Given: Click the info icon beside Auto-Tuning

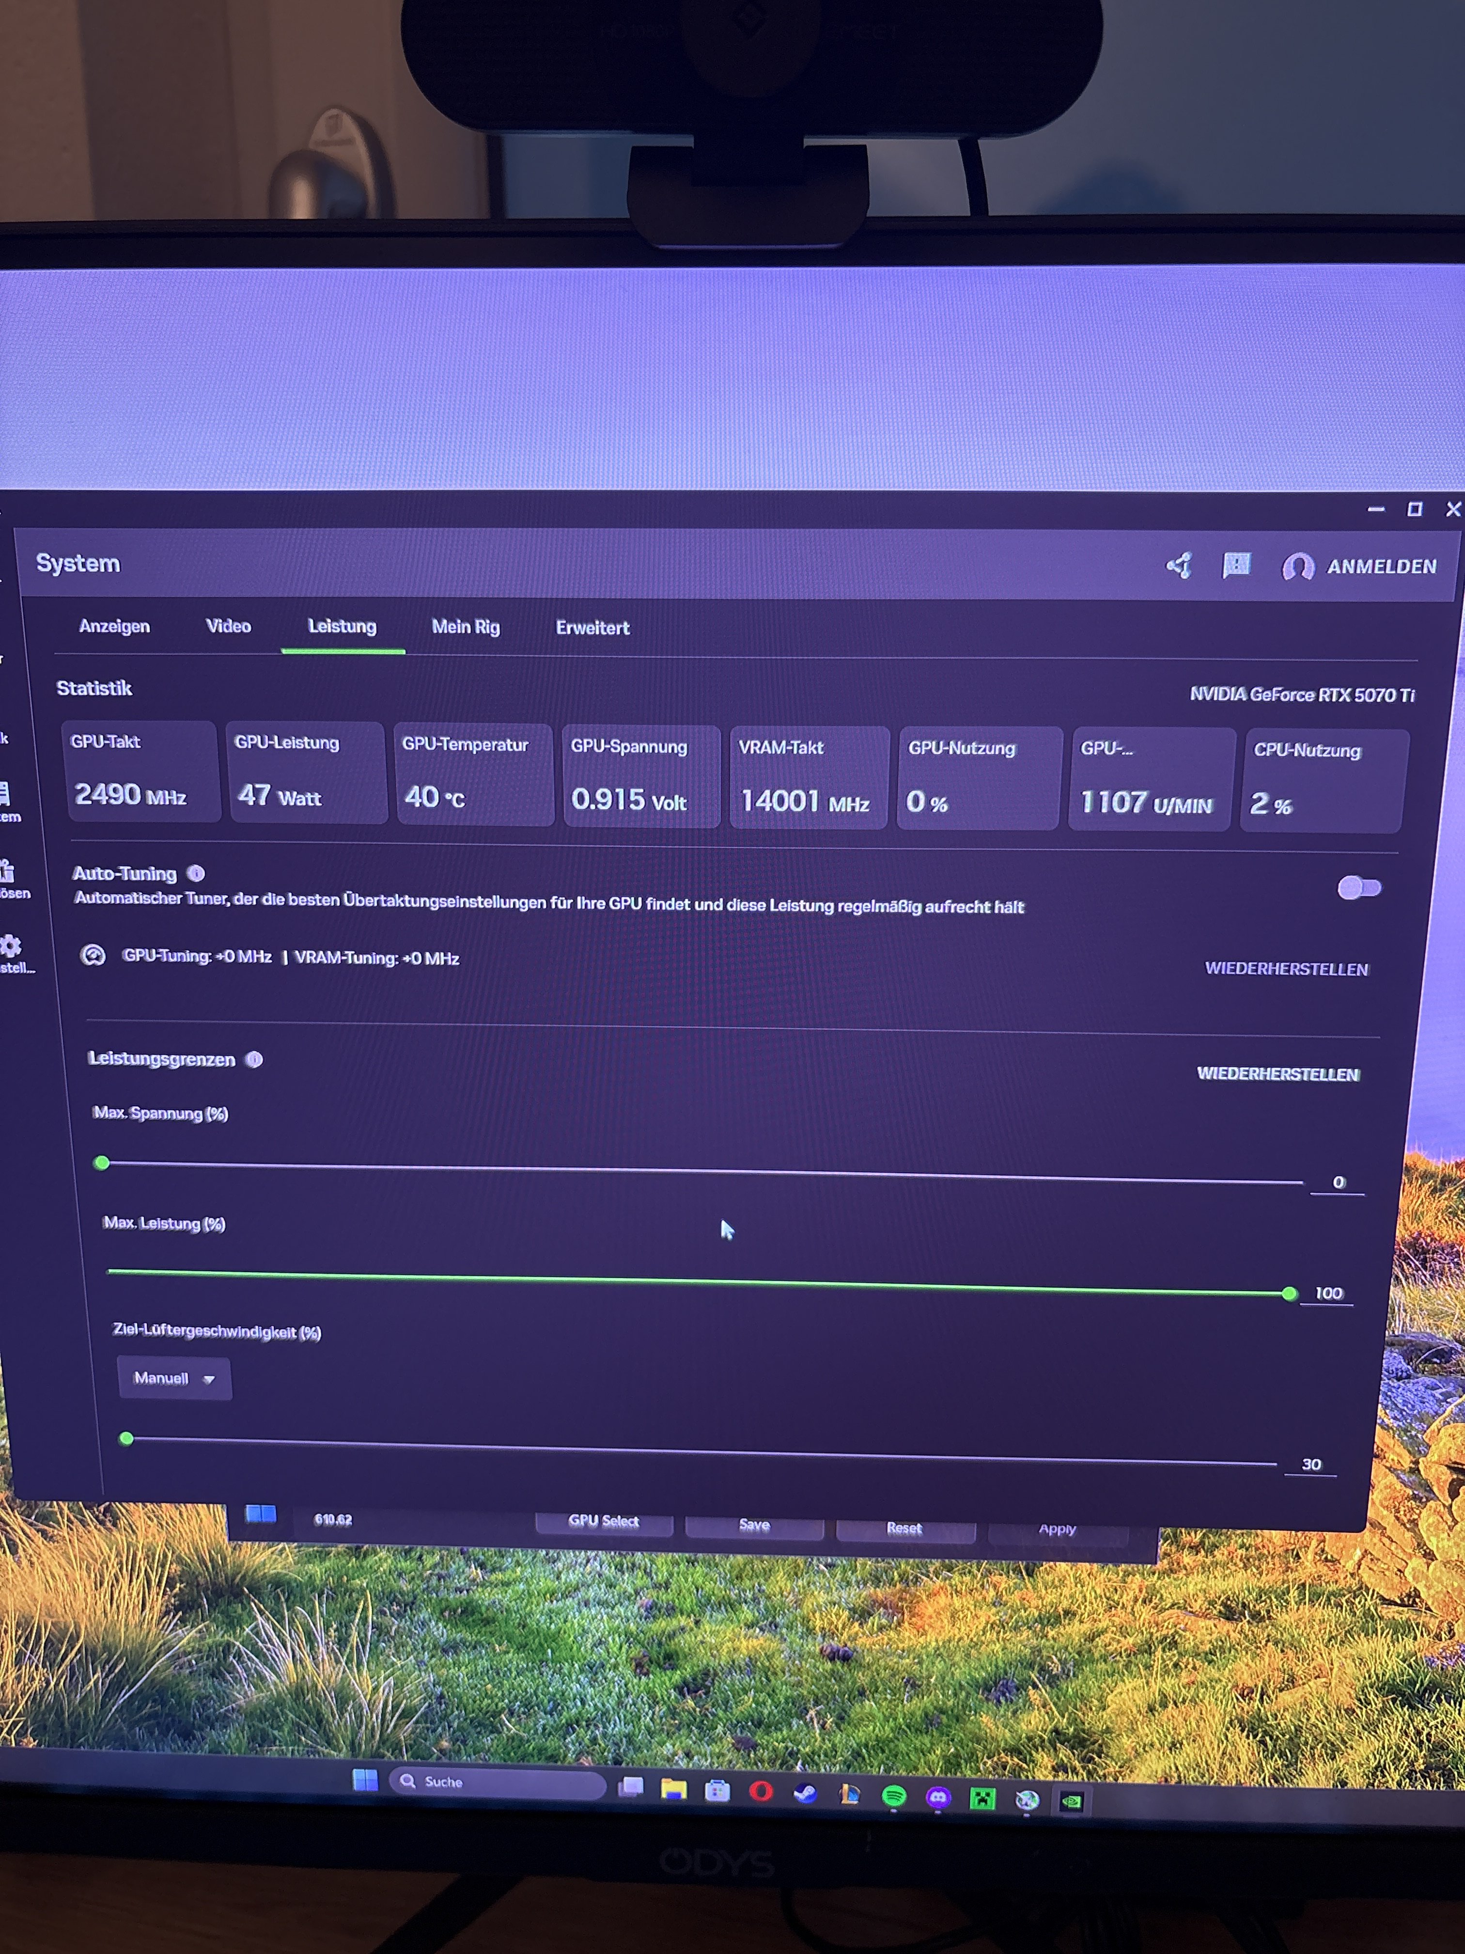Looking at the screenshot, I should [x=196, y=874].
